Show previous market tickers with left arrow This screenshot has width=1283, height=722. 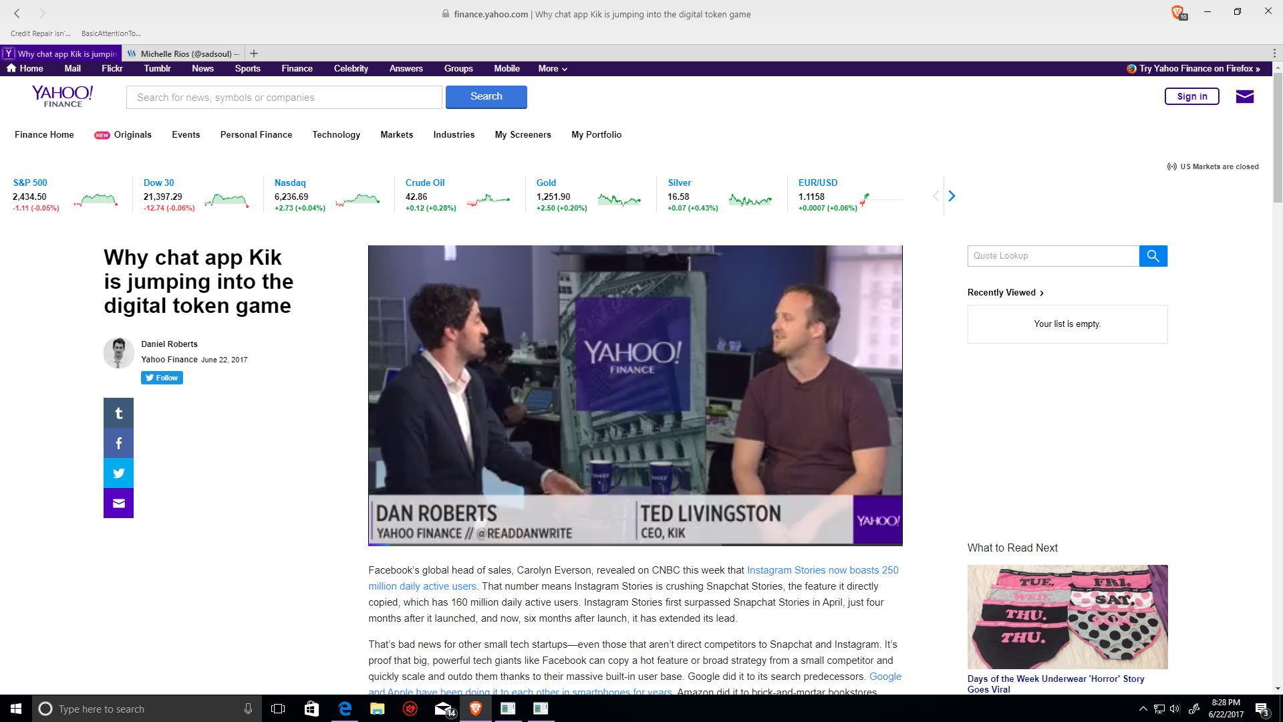click(936, 196)
